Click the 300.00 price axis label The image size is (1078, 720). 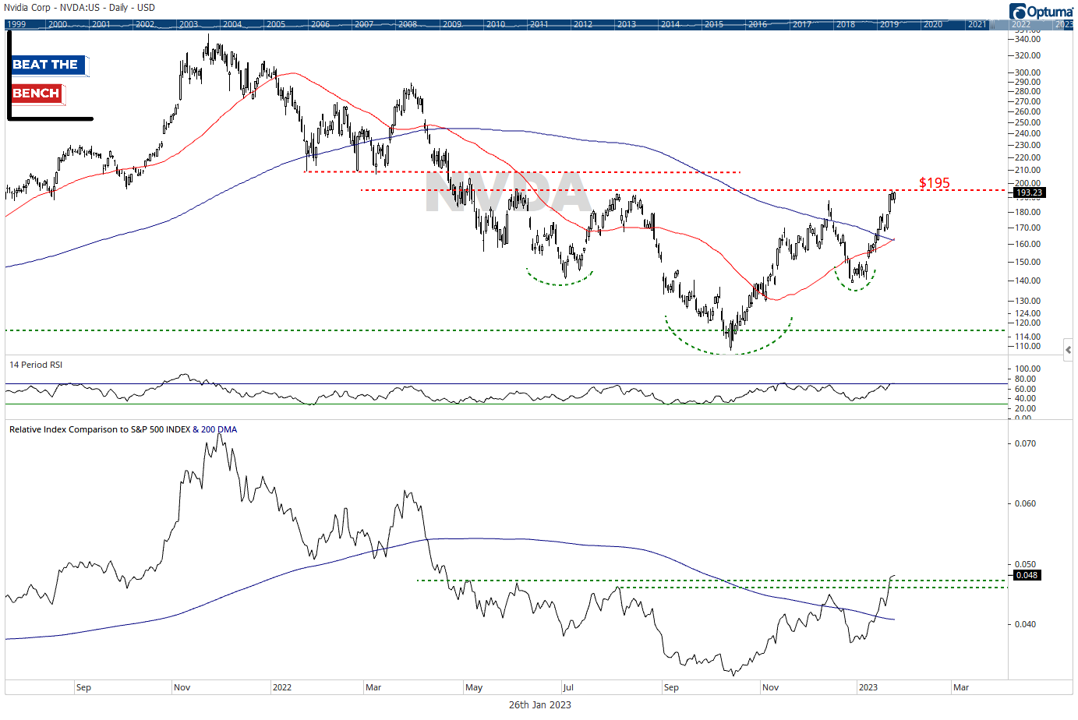tap(1028, 72)
